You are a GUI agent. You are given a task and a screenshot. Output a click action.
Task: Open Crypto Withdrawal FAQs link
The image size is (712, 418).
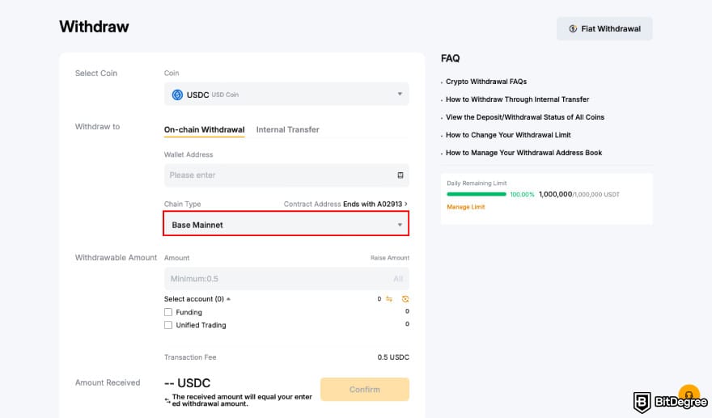click(486, 82)
